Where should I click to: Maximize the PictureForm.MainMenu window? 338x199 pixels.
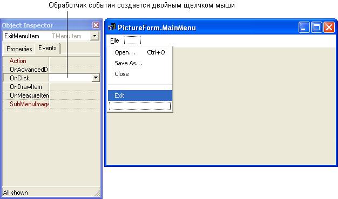point(316,28)
